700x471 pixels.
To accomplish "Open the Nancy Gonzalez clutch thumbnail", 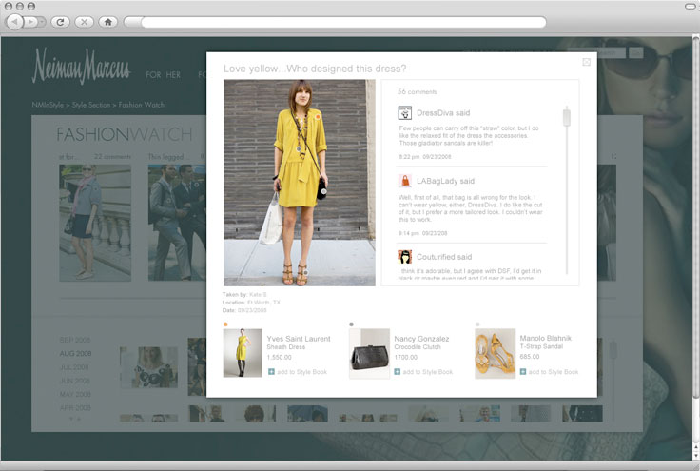I will point(369,354).
